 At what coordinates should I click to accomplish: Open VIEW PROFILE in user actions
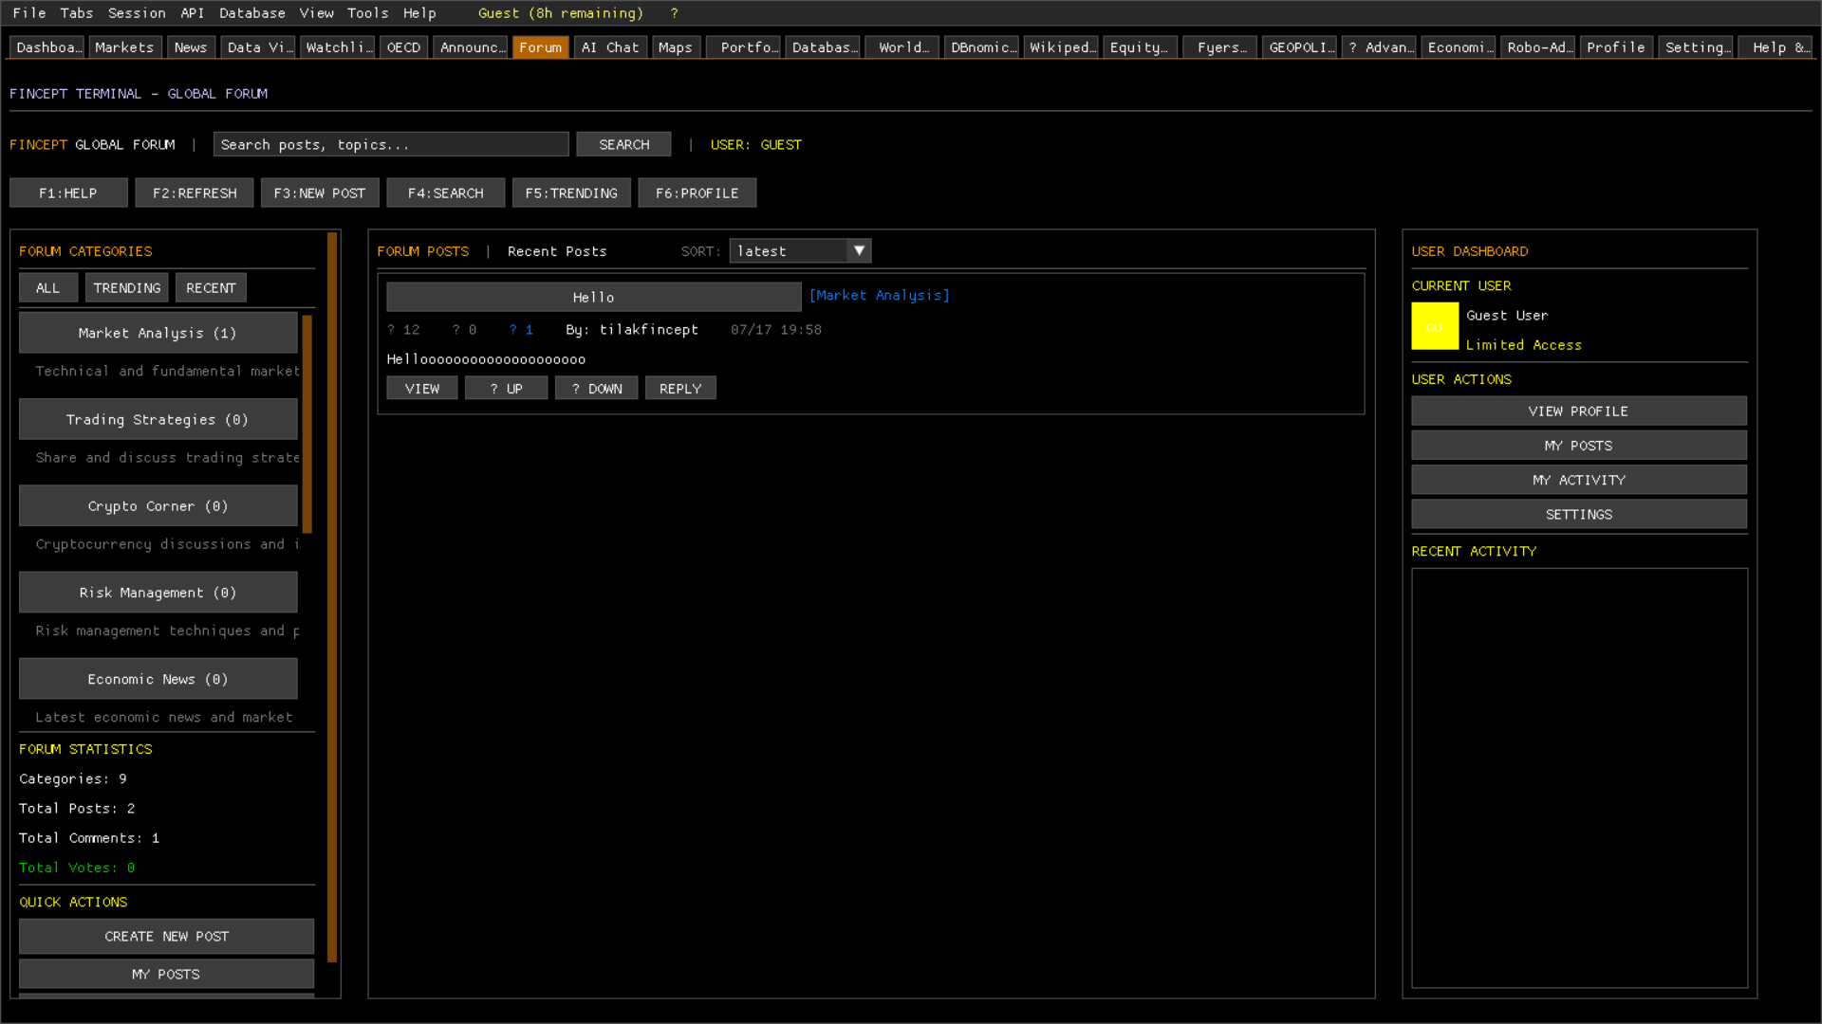[x=1578, y=411]
